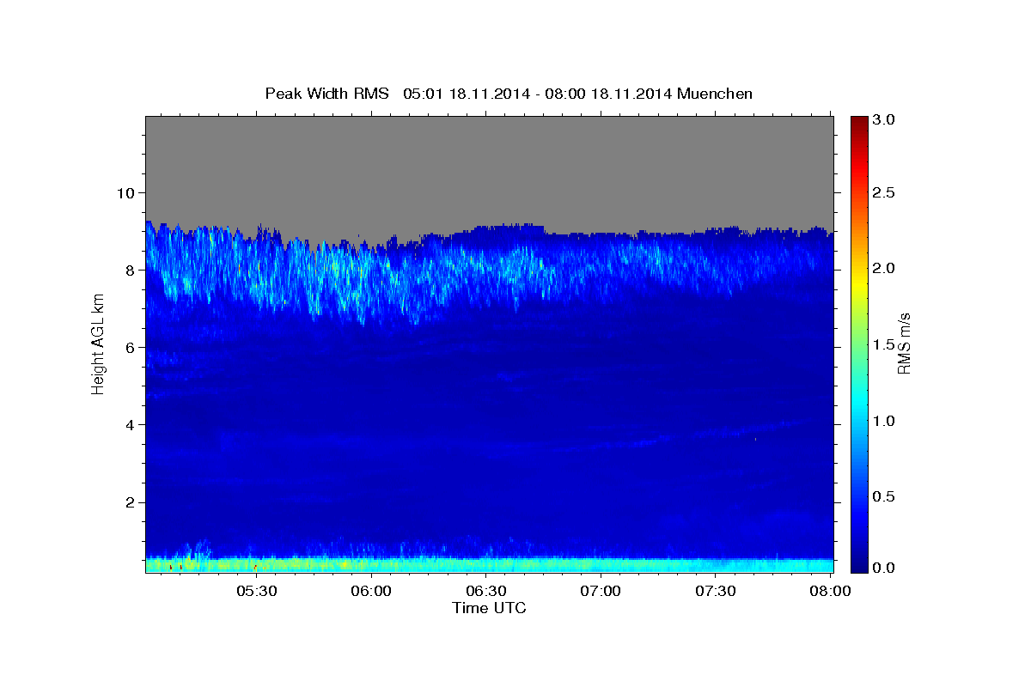1031x687 pixels.
Task: Click the 08:00 time tick label
Action: [831, 591]
